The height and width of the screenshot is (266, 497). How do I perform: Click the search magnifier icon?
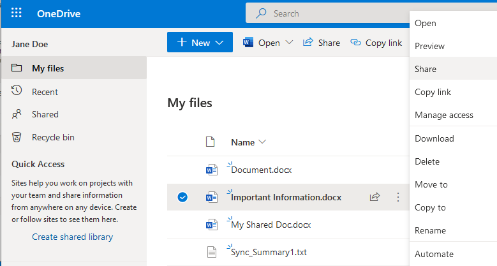click(261, 13)
